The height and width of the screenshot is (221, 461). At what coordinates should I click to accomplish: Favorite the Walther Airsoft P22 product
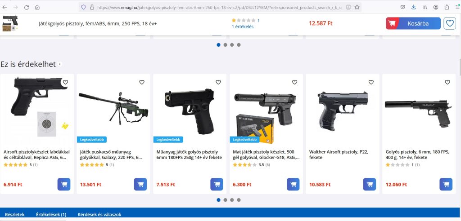(371, 82)
